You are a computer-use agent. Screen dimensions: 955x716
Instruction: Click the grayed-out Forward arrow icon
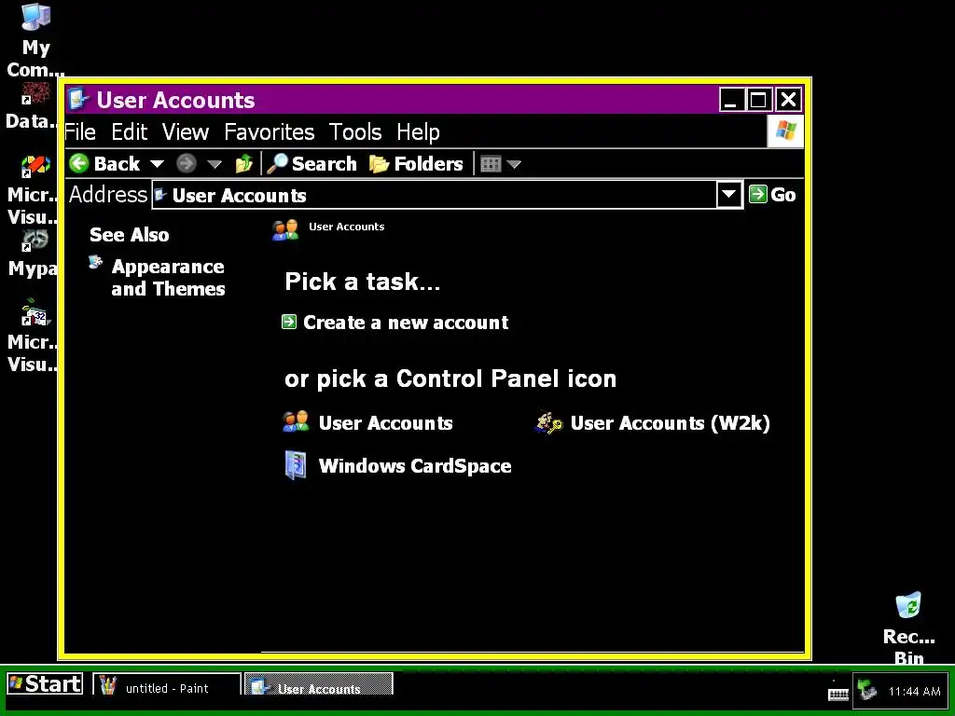point(187,163)
